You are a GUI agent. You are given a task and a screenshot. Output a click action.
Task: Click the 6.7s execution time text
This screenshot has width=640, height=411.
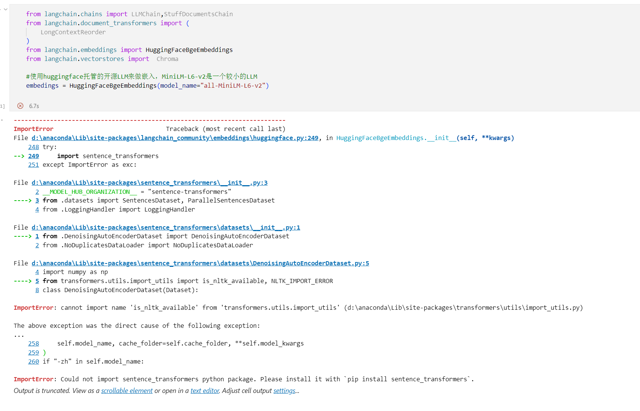coord(34,106)
